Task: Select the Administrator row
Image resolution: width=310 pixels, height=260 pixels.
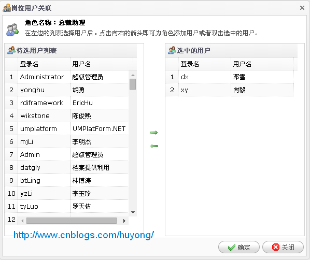Action: coord(67,77)
